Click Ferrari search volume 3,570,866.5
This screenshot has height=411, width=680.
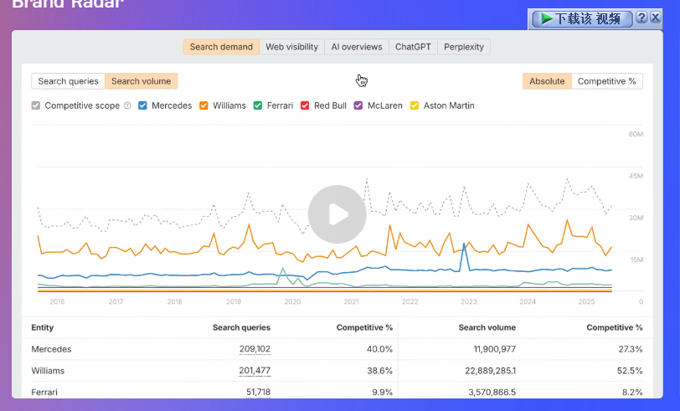(492, 392)
